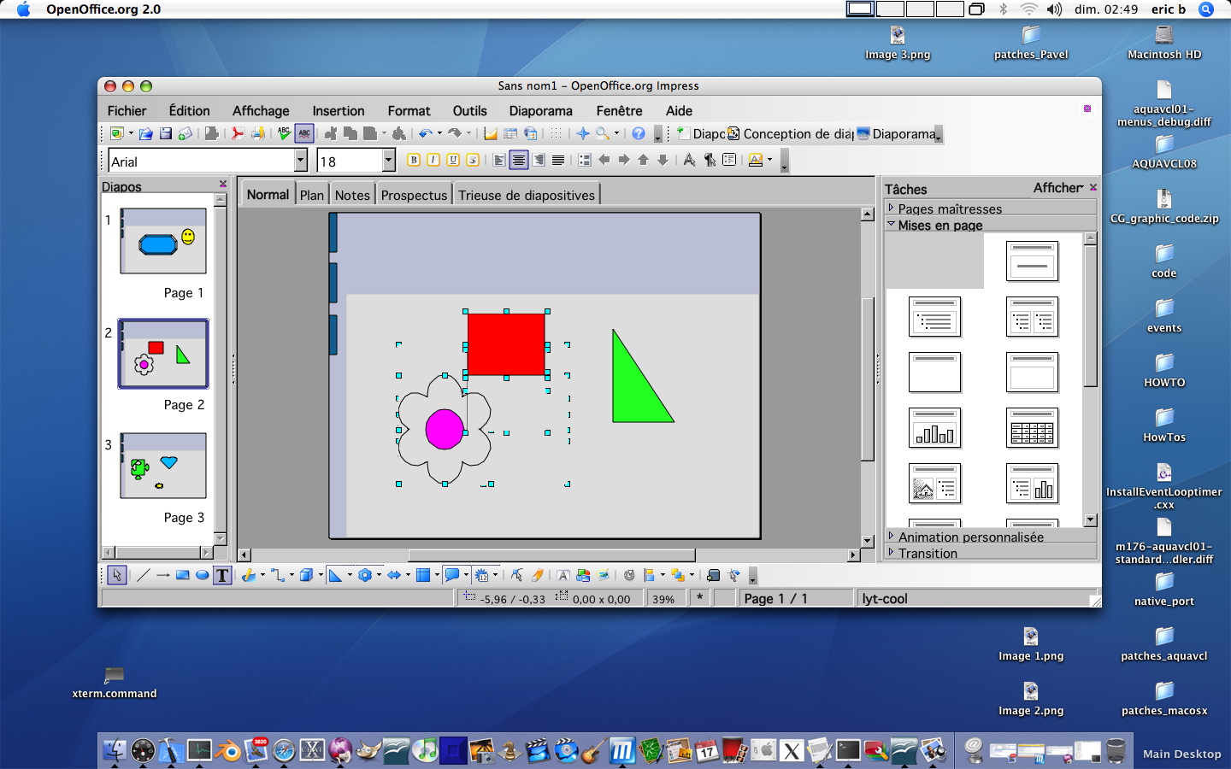1231x769 pixels.
Task: Click the Conception de diapo button
Action: pyautogui.click(x=792, y=134)
